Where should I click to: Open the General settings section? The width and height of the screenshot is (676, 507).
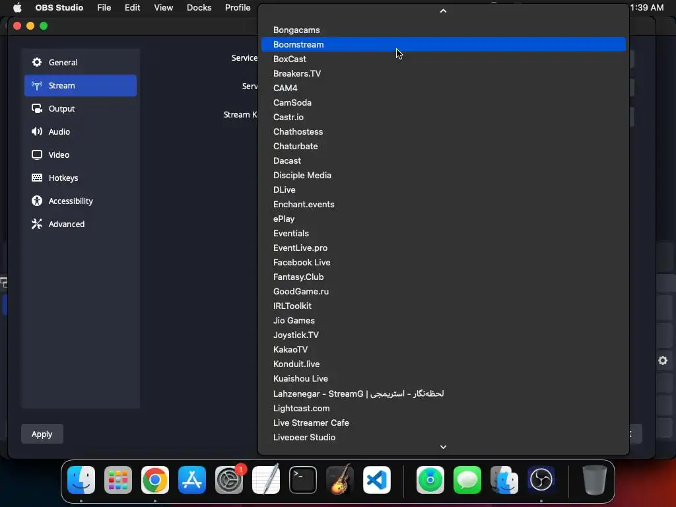click(80, 63)
